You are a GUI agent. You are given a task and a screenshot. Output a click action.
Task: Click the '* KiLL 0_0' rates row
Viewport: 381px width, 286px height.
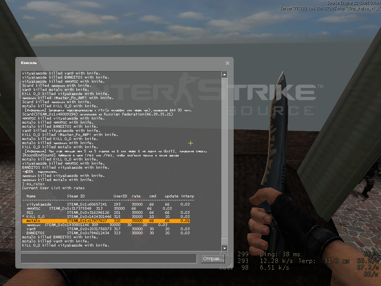[x=106, y=217]
